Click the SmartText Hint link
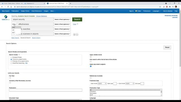Screen dimensions: 181x102 tap(26, 63)
